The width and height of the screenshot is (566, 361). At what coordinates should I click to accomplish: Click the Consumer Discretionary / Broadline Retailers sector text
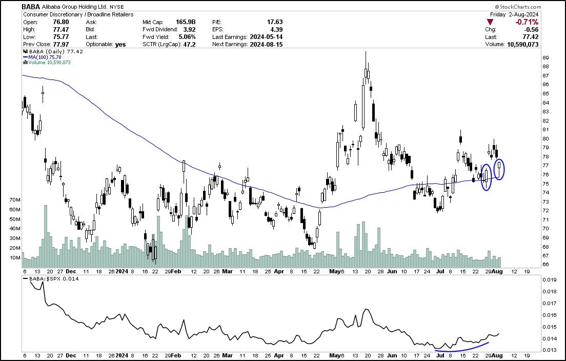78,14
